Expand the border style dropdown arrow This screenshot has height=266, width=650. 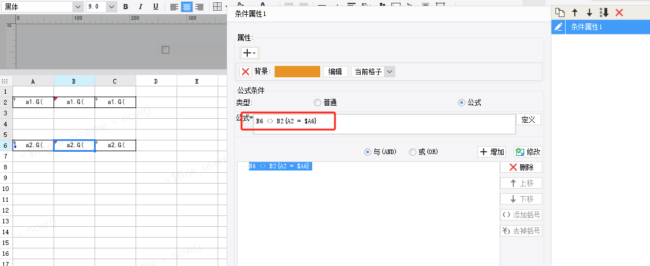(226, 6)
